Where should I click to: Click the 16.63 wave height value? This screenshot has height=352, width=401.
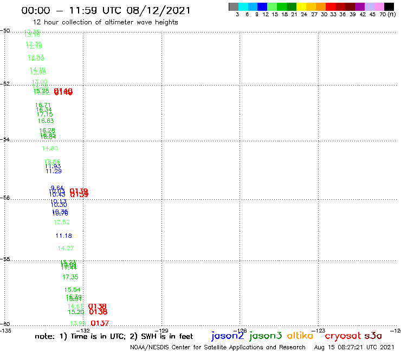coord(46,121)
